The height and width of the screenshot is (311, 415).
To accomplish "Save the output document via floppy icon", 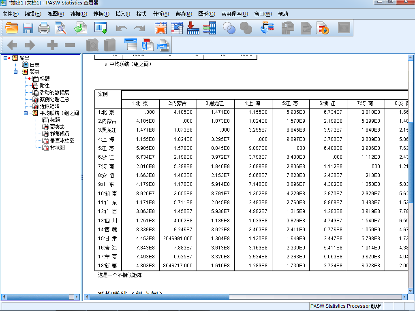I will pos(28,28).
